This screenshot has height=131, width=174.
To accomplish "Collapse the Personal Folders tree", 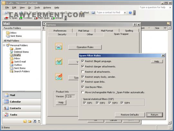I will (4, 45).
